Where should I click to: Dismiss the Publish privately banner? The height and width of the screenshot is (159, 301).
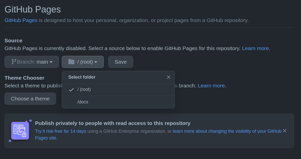tap(285, 131)
